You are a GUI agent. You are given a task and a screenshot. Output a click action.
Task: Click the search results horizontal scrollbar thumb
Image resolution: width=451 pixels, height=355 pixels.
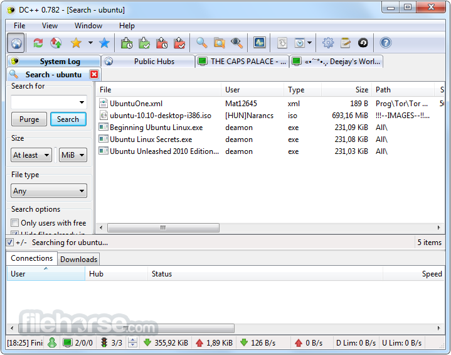pyautogui.click(x=163, y=228)
